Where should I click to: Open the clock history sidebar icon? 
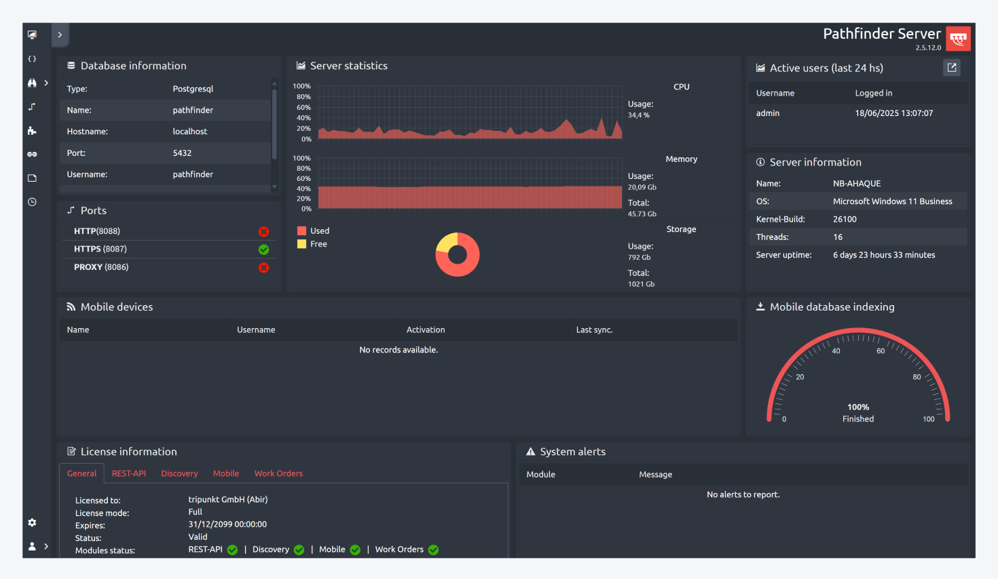(x=32, y=202)
